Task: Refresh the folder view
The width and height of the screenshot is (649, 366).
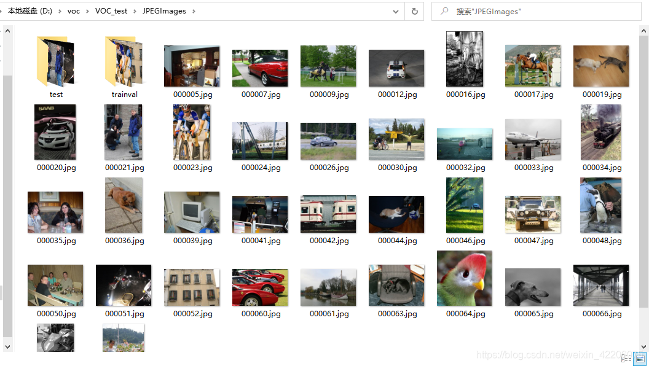Action: coord(415,12)
